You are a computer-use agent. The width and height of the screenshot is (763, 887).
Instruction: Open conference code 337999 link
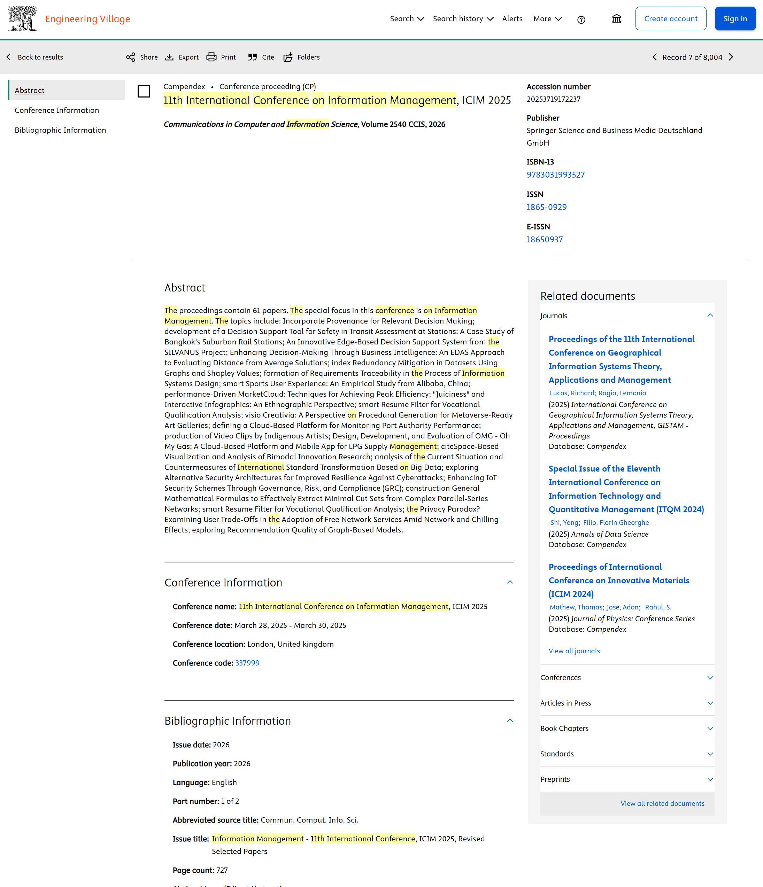(247, 663)
